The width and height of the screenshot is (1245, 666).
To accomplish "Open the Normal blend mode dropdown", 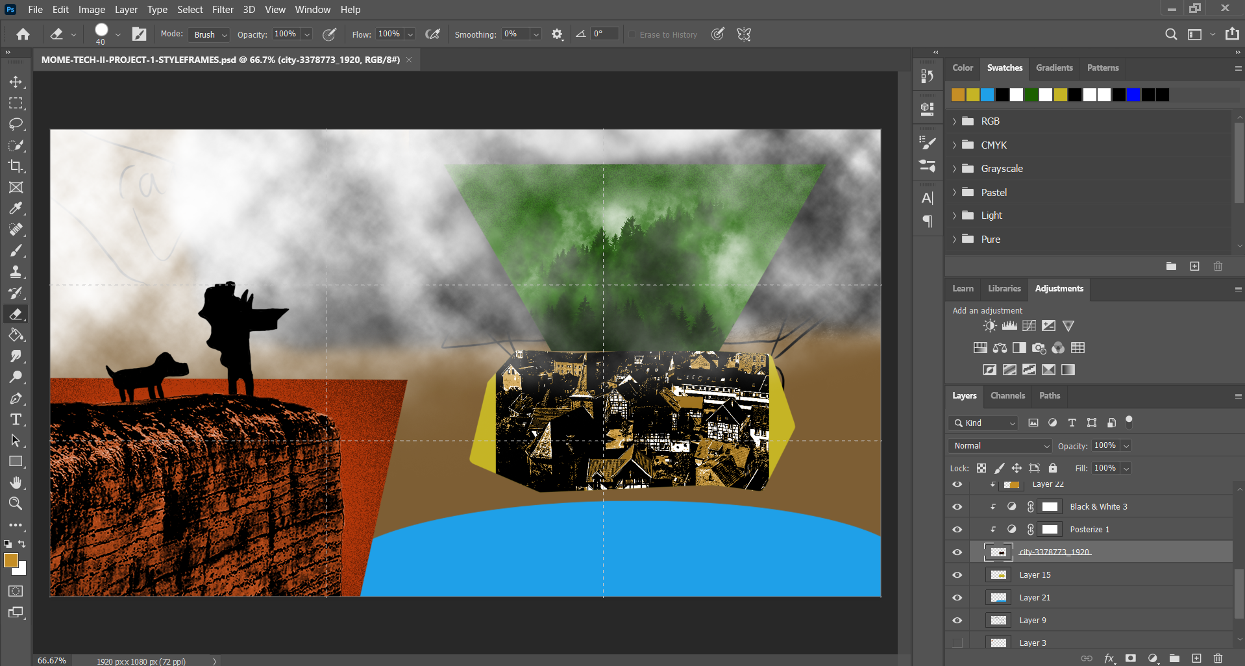I will 1000,446.
